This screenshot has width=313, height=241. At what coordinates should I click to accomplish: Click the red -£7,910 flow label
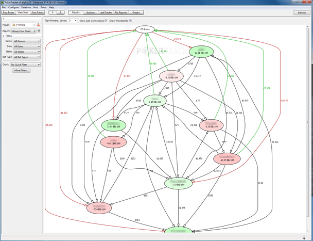pos(127,76)
